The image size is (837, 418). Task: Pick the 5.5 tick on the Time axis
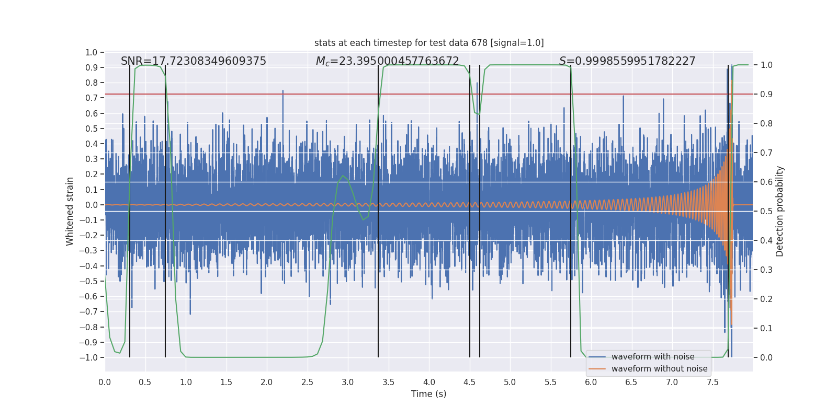click(550, 382)
